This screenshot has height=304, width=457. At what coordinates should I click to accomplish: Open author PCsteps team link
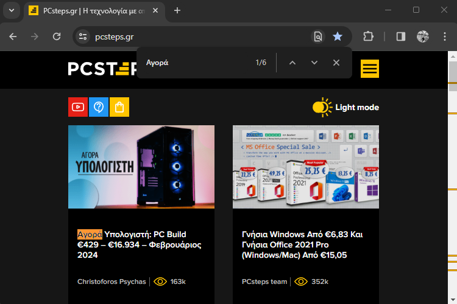pyautogui.click(x=264, y=282)
